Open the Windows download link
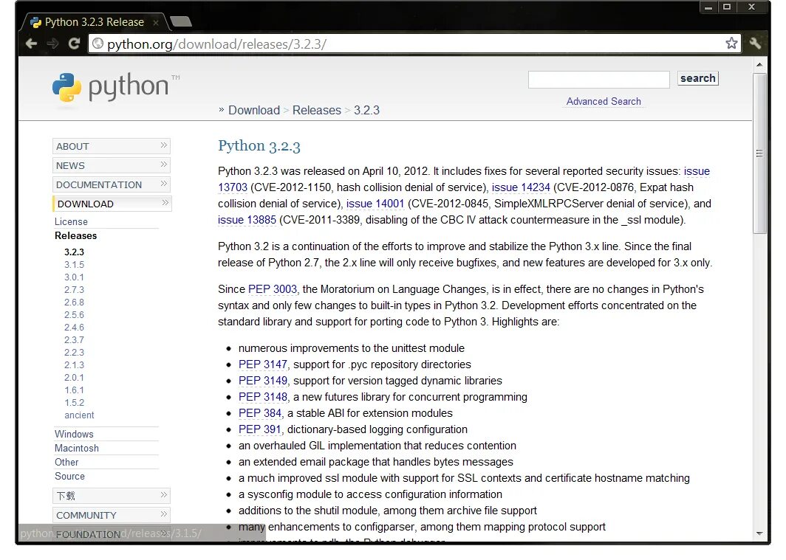The width and height of the screenshot is (786, 560). [74, 434]
